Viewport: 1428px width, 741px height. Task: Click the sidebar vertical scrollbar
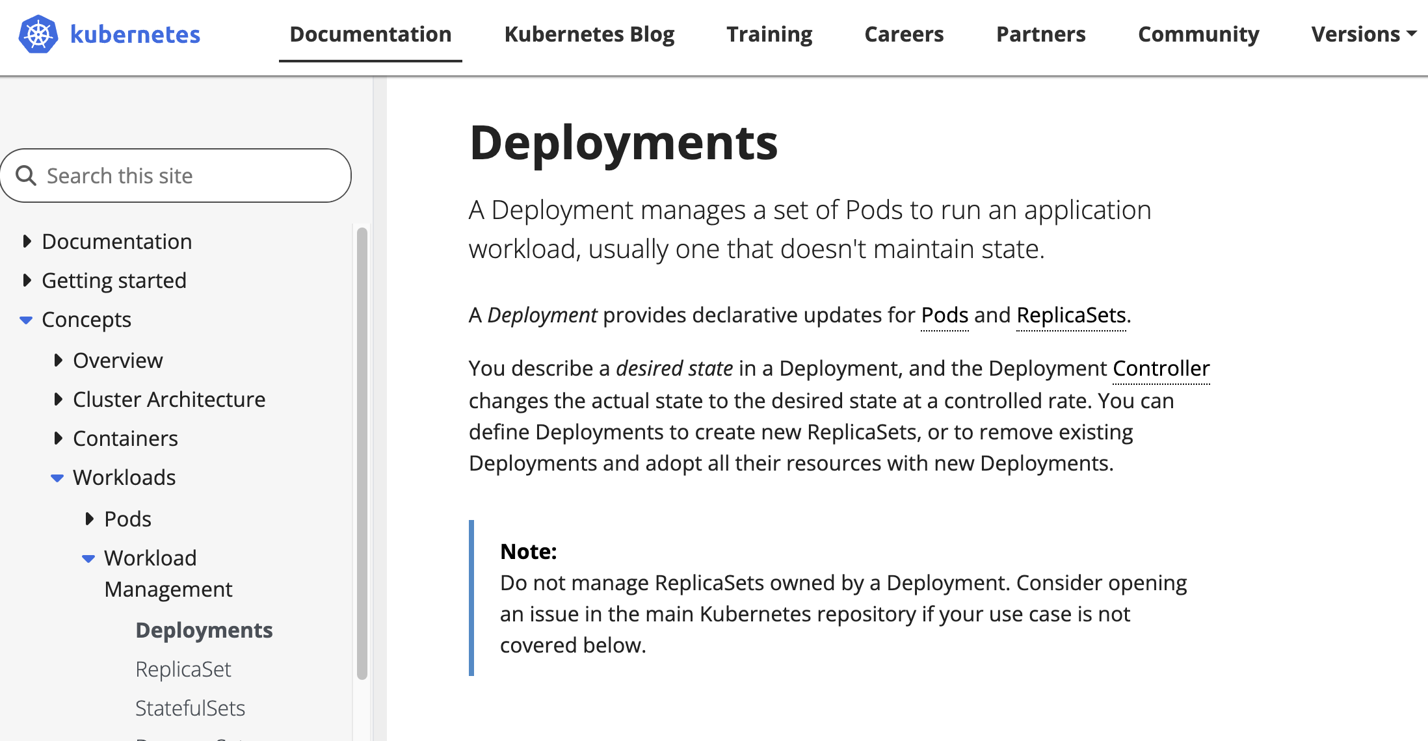362,453
